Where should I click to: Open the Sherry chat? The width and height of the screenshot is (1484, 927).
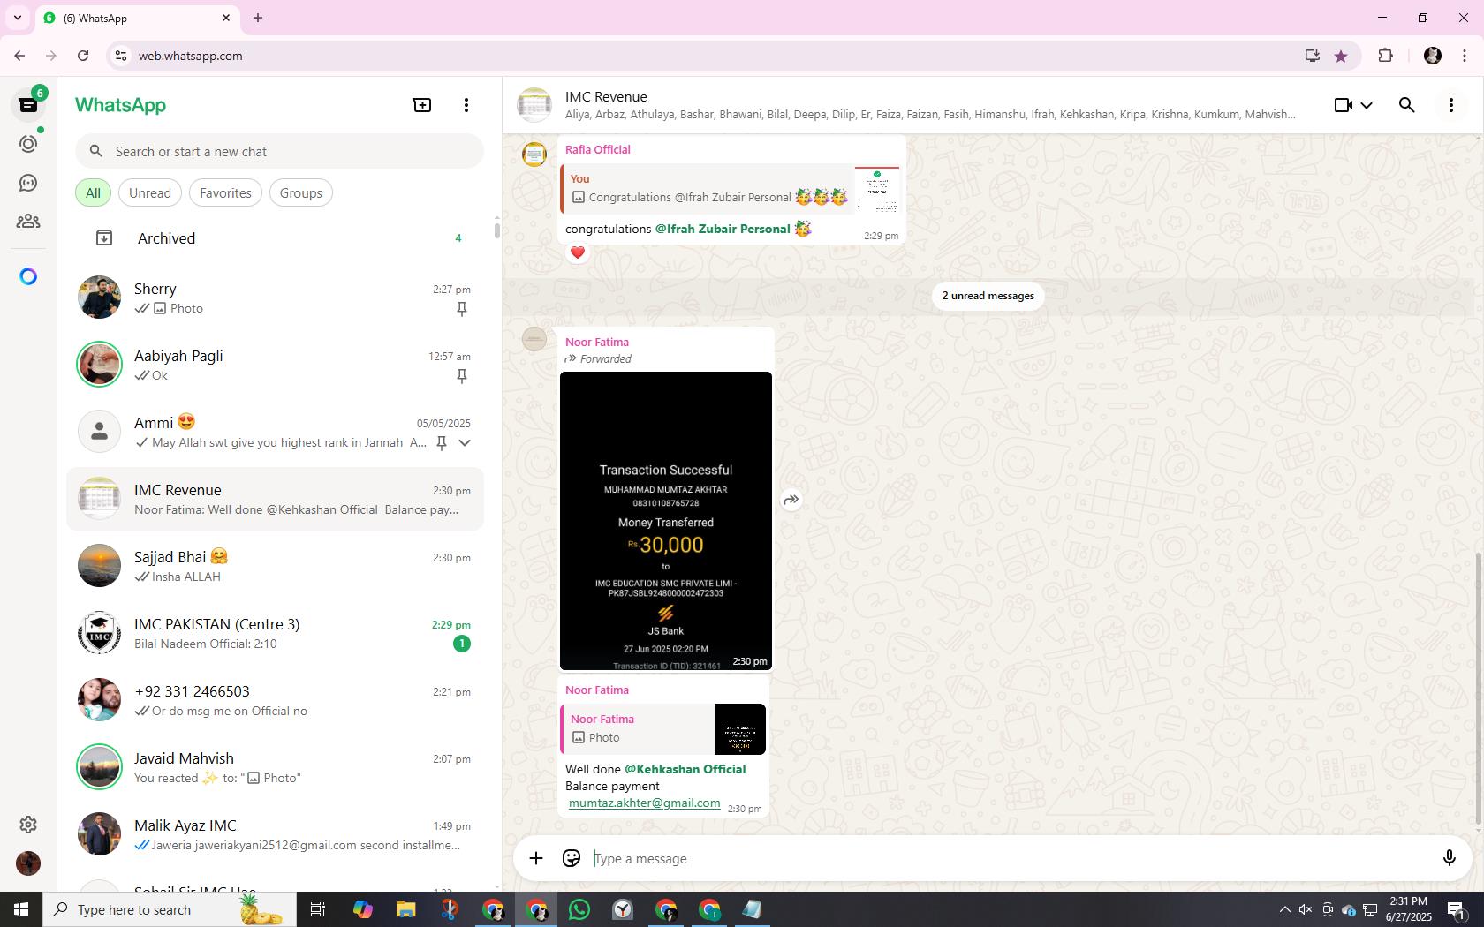pyautogui.click(x=276, y=298)
